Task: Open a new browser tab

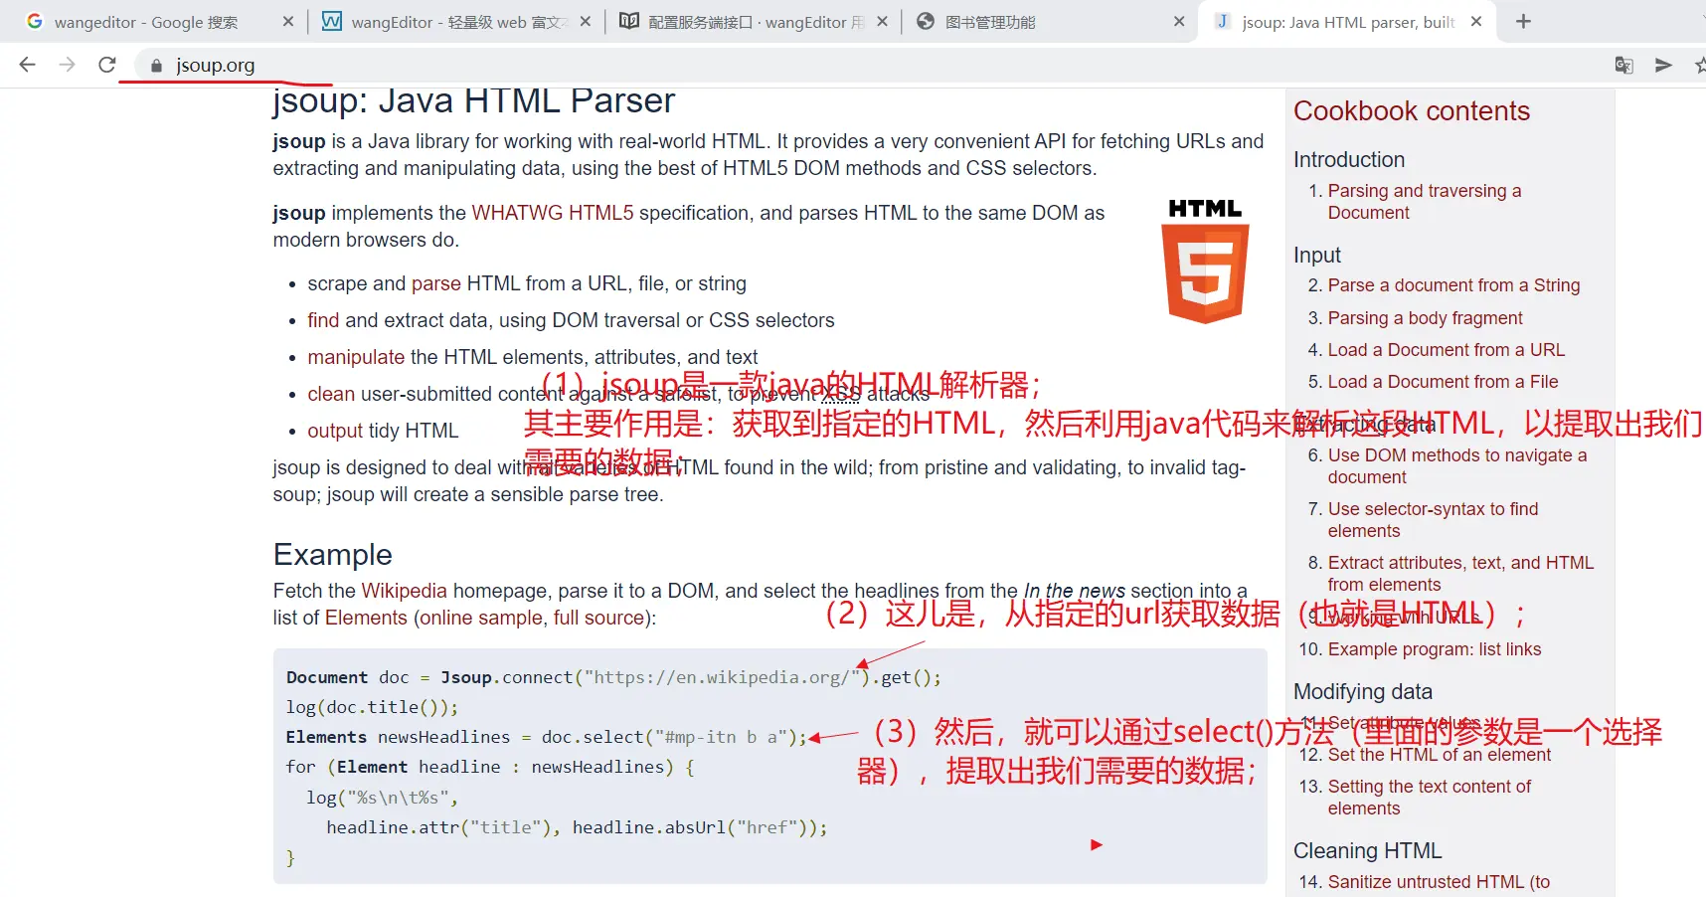Action: 1523,21
